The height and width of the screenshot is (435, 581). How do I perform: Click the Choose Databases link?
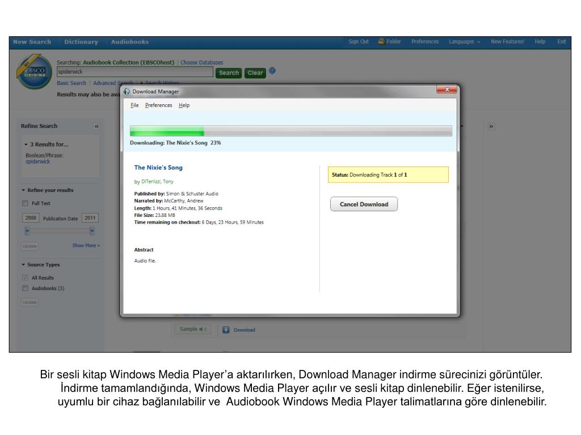pos(201,62)
